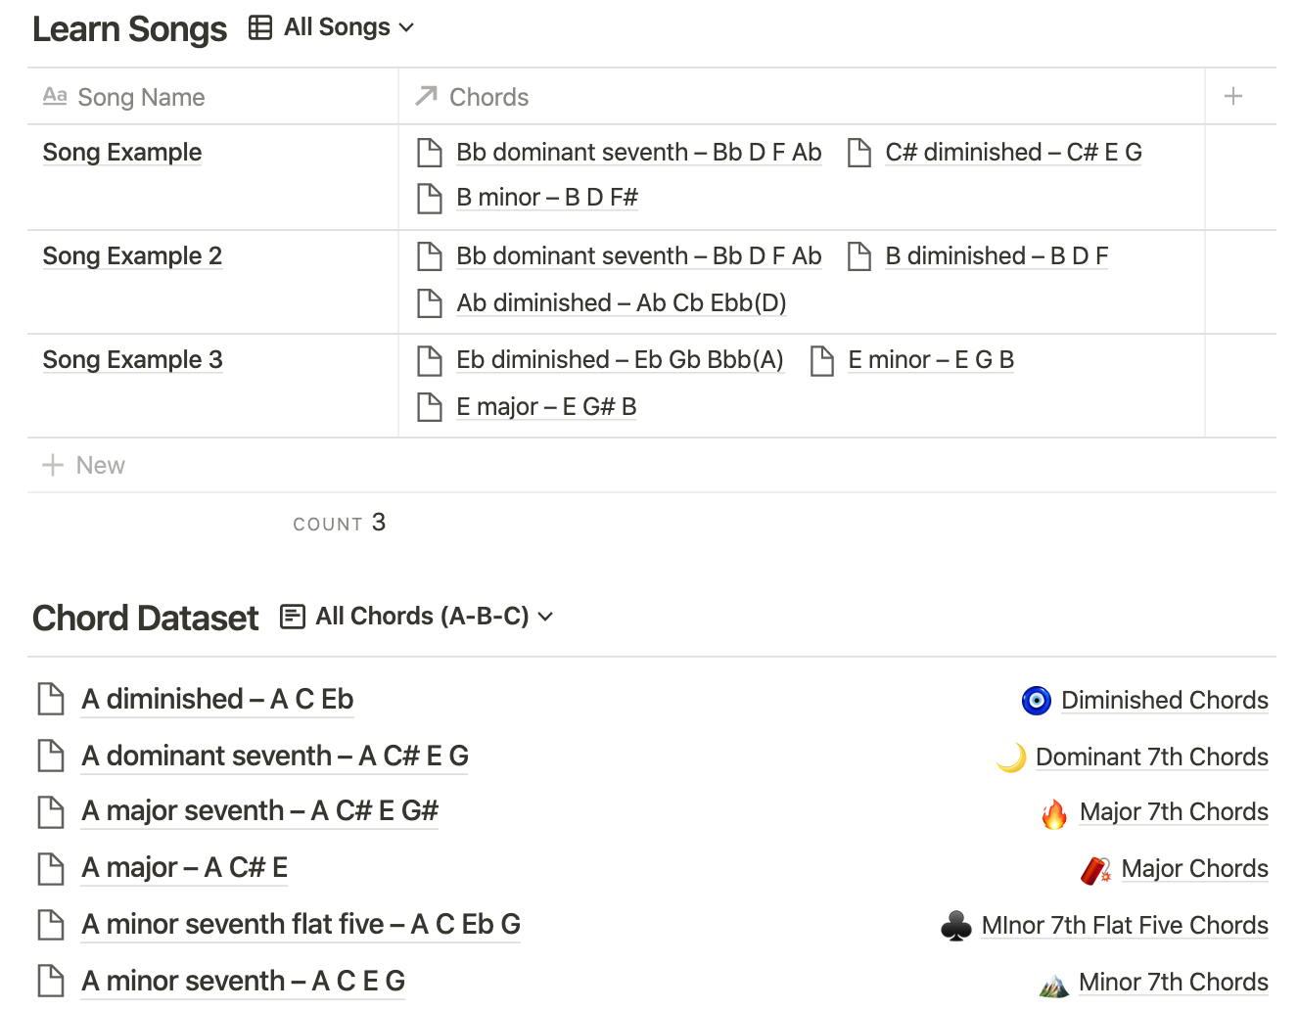
Task: Select the Song Name column header
Action: point(212,96)
